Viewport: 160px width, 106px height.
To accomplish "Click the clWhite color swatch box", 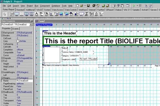I will tap(18, 41).
